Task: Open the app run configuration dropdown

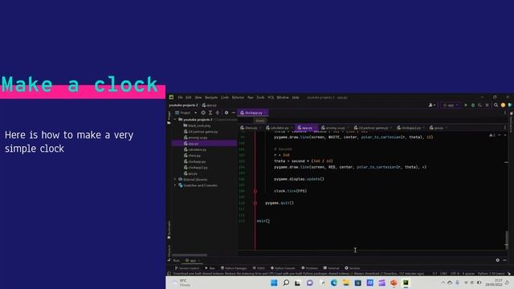Action: coord(451,105)
